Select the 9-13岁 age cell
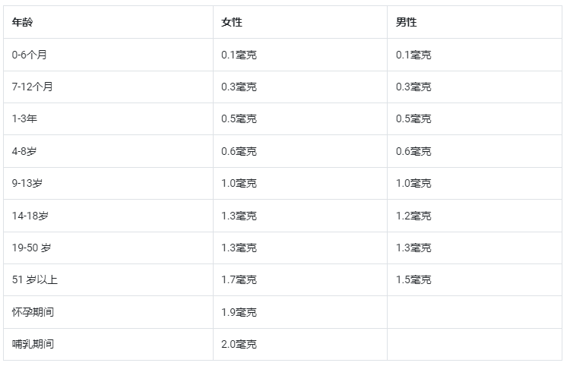567x366 pixels. coord(27,183)
